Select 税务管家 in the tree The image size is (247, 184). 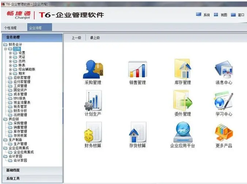pyautogui.click(x=20, y=107)
